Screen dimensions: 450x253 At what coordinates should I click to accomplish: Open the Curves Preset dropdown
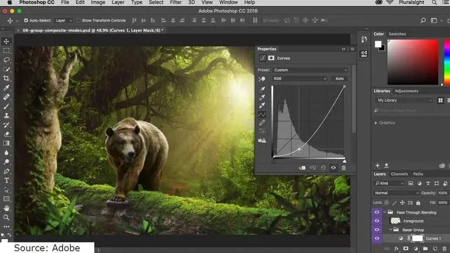click(311, 70)
